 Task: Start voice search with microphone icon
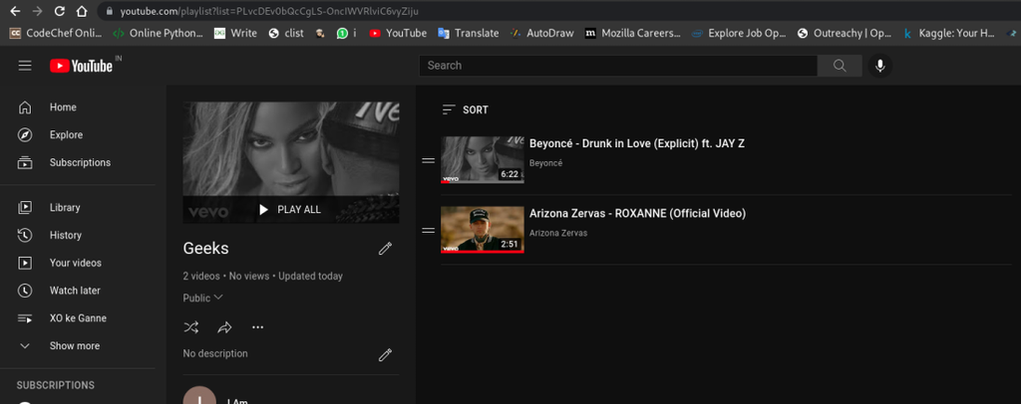click(879, 66)
